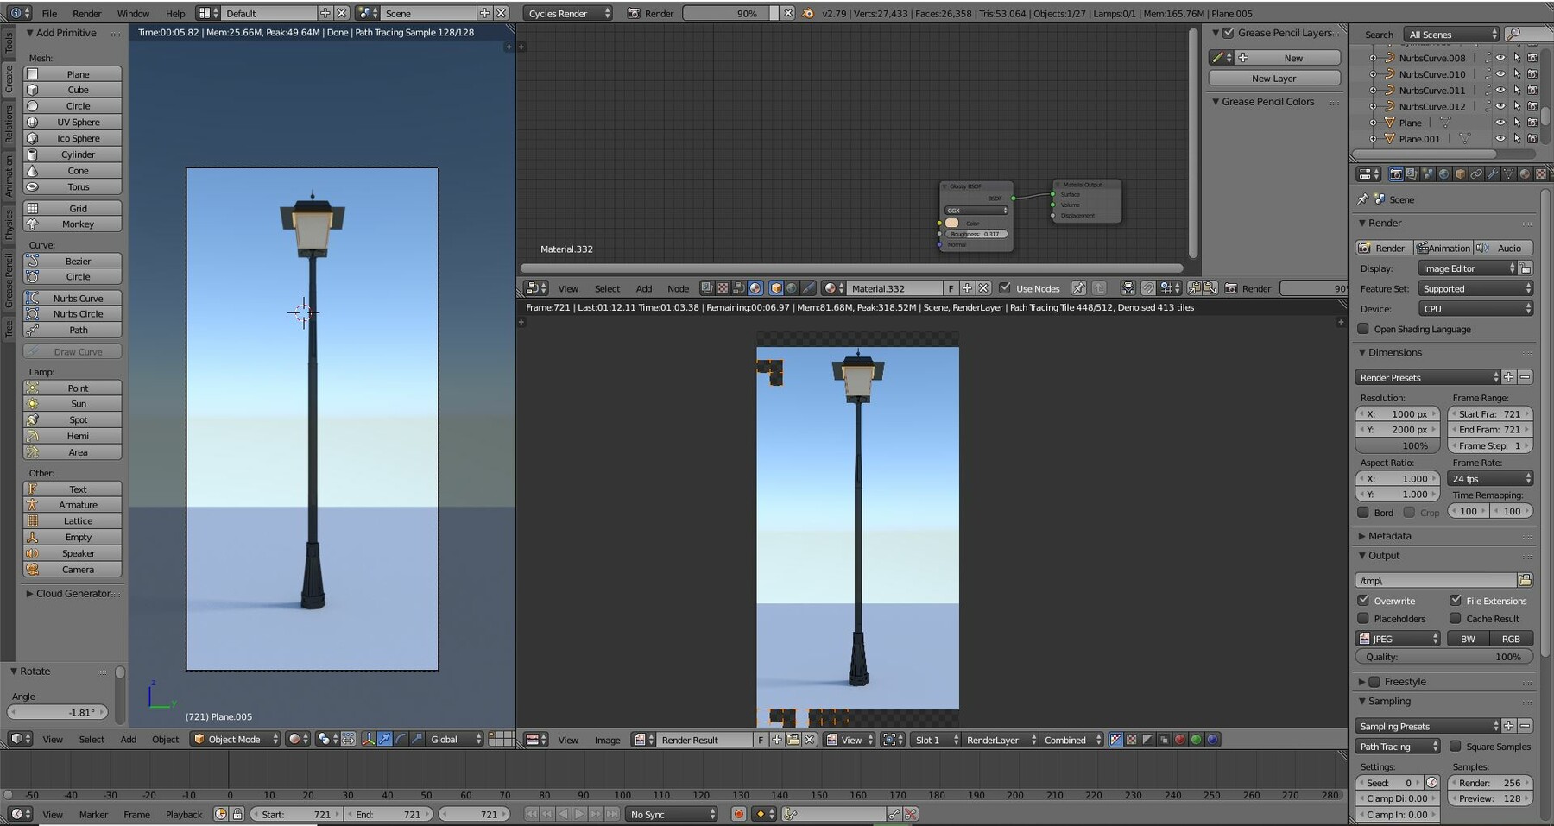The width and height of the screenshot is (1554, 826).
Task: Open the Device dropdown set to CPU
Action: click(x=1476, y=308)
